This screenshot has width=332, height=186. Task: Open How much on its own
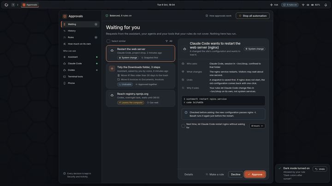(80, 44)
